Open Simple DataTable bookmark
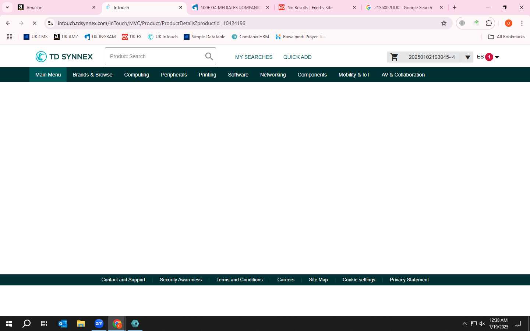 point(205,37)
